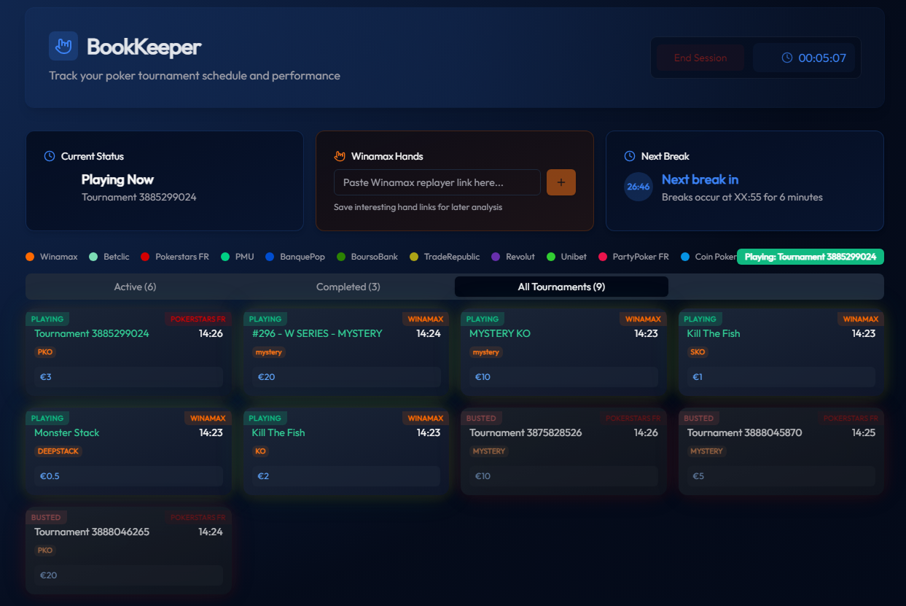This screenshot has width=906, height=606.
Task: Click the mystery tag on W SERIES card
Action: coord(268,352)
